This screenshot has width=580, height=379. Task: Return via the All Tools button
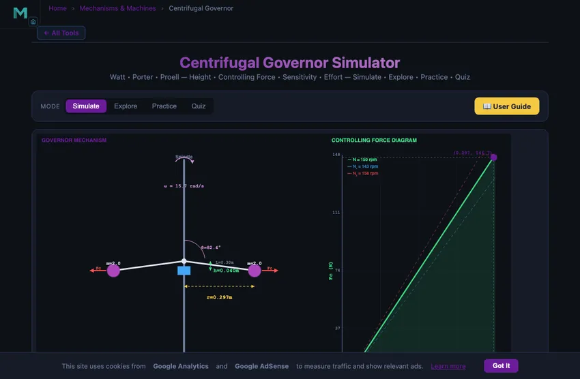pyautogui.click(x=61, y=33)
